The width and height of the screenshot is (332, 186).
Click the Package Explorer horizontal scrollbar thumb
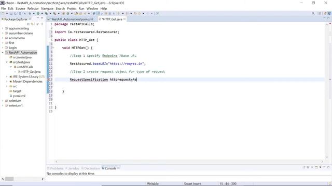[9, 179]
